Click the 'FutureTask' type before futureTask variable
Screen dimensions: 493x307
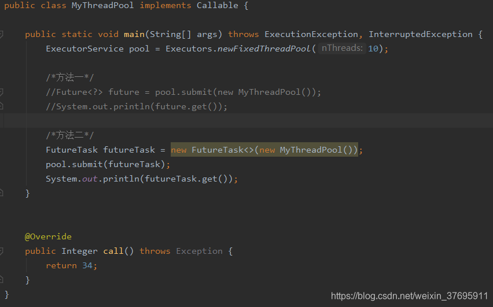pos(72,150)
